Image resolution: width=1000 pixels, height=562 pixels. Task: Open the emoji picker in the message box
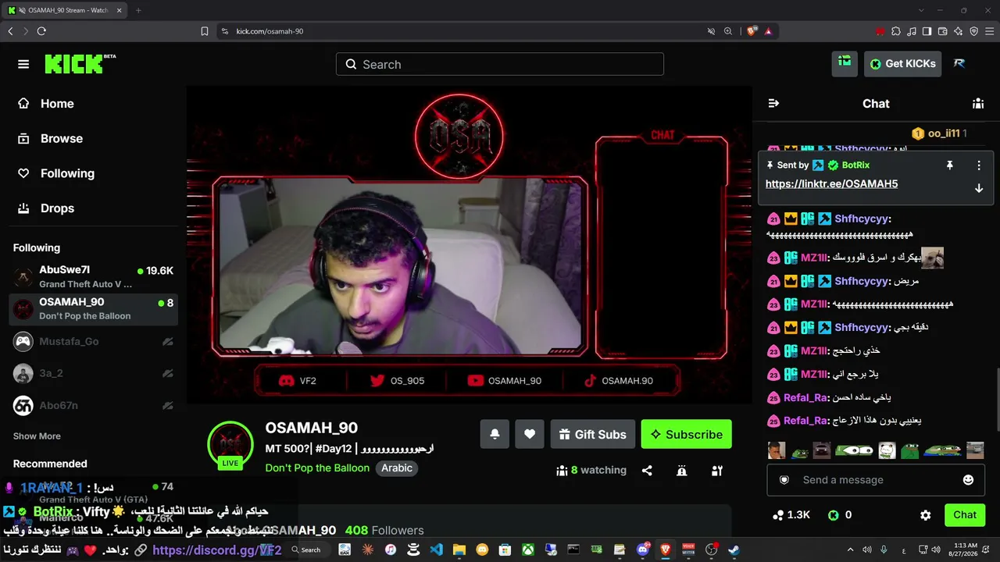tap(969, 480)
